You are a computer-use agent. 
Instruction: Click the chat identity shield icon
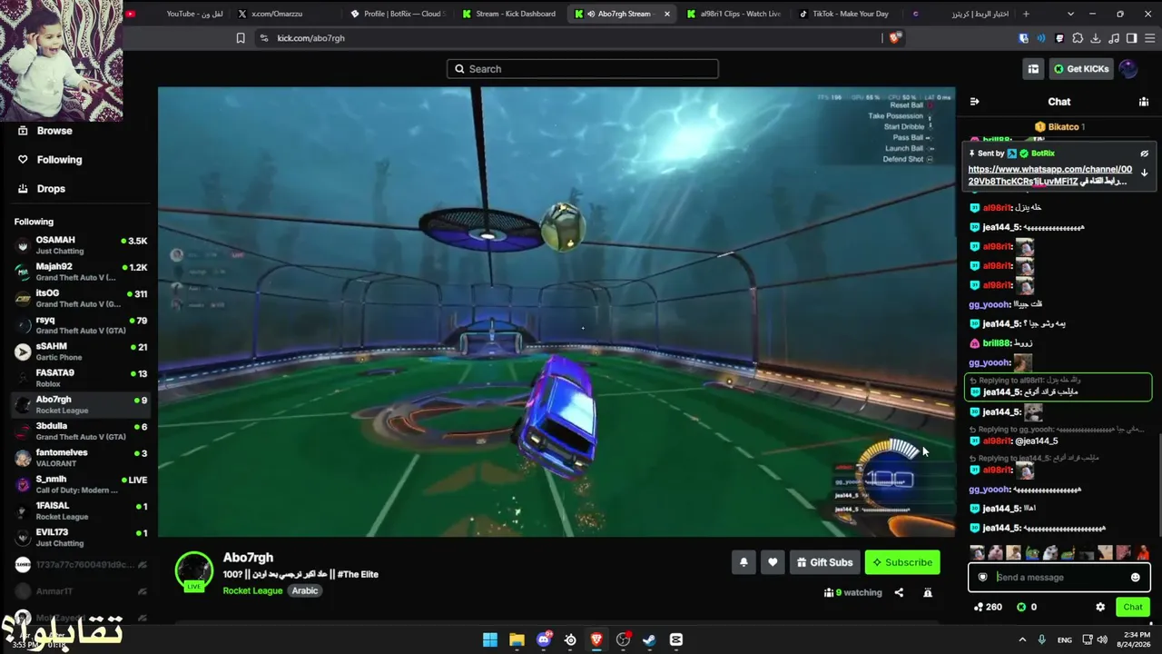click(982, 578)
